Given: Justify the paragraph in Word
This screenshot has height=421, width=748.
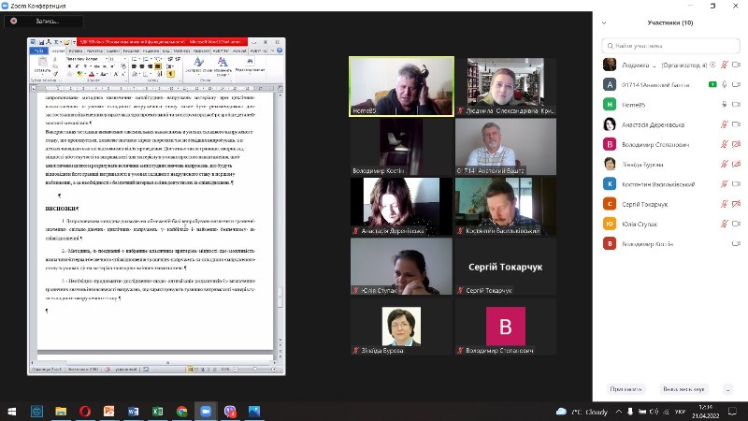Looking at the screenshot, I should coord(158,66).
